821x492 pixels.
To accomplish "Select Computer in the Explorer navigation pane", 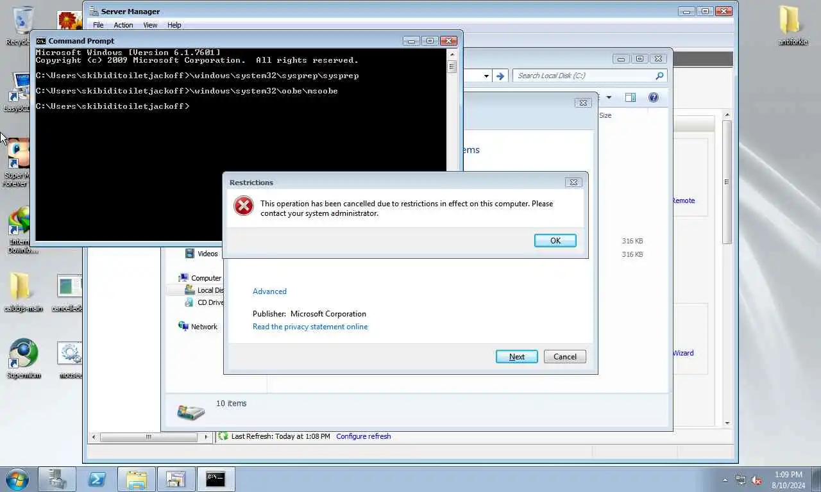I will pos(200,278).
